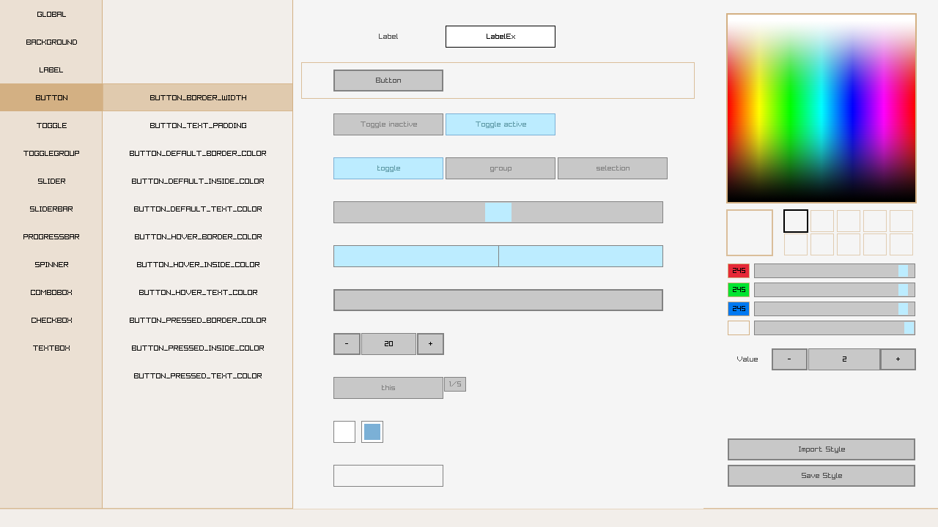The height and width of the screenshot is (527, 938).
Task: Click the empty textbox input field
Action: pyautogui.click(x=388, y=476)
